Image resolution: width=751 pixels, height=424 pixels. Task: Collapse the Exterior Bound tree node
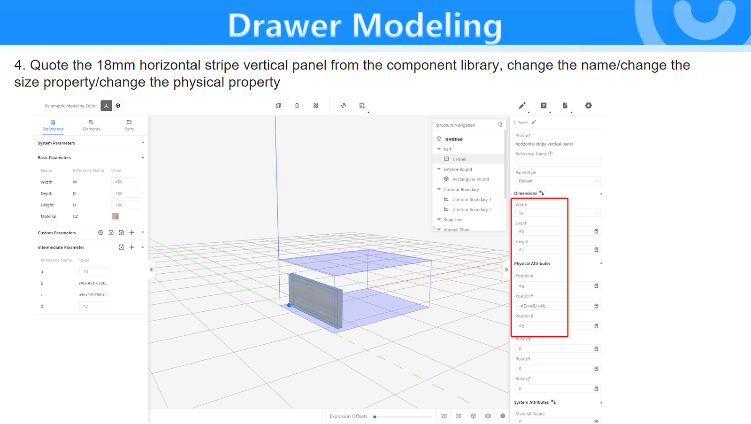click(439, 169)
